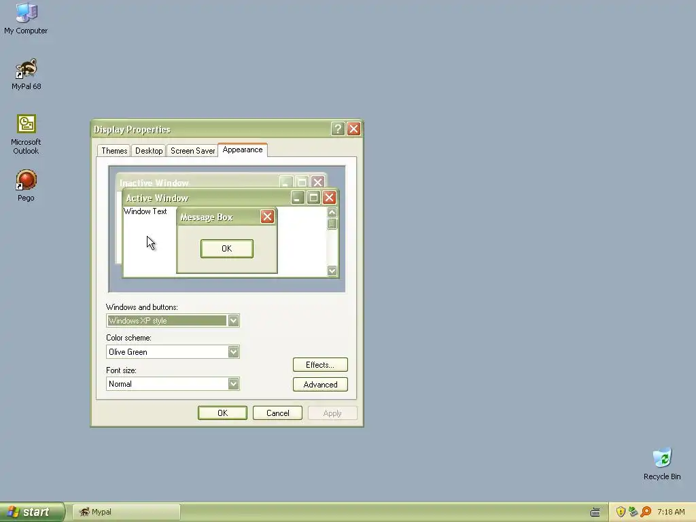696x522 pixels.
Task: Click the orange magnifier tray icon
Action: pos(646,512)
